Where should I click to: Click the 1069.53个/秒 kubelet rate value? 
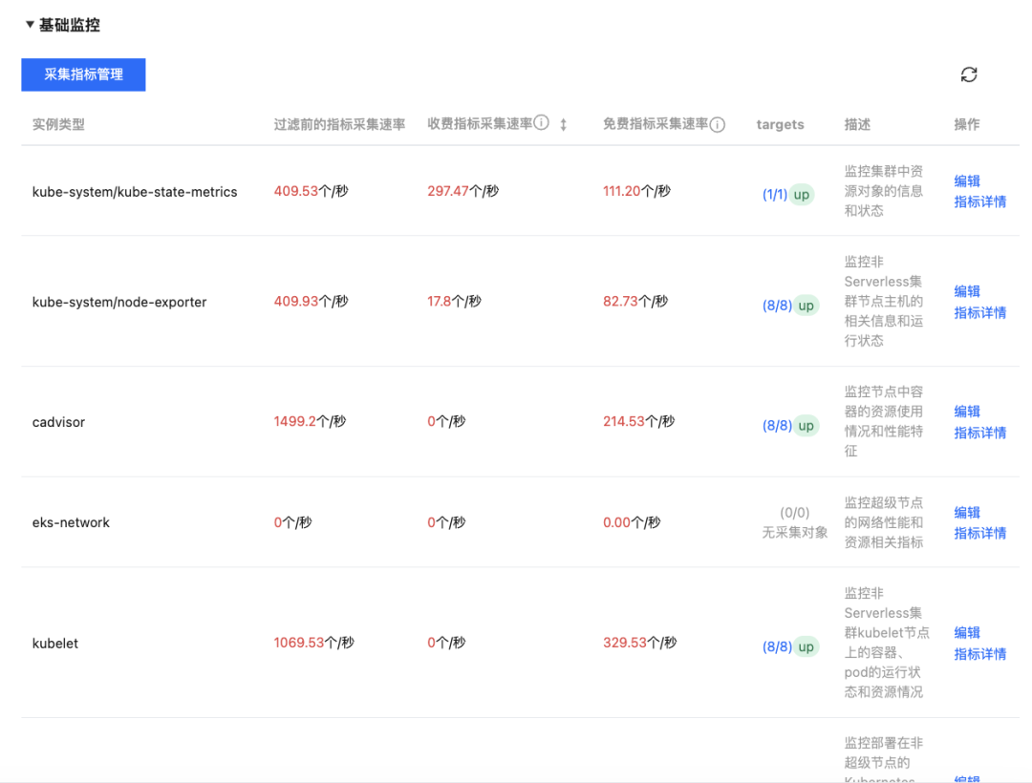click(314, 643)
